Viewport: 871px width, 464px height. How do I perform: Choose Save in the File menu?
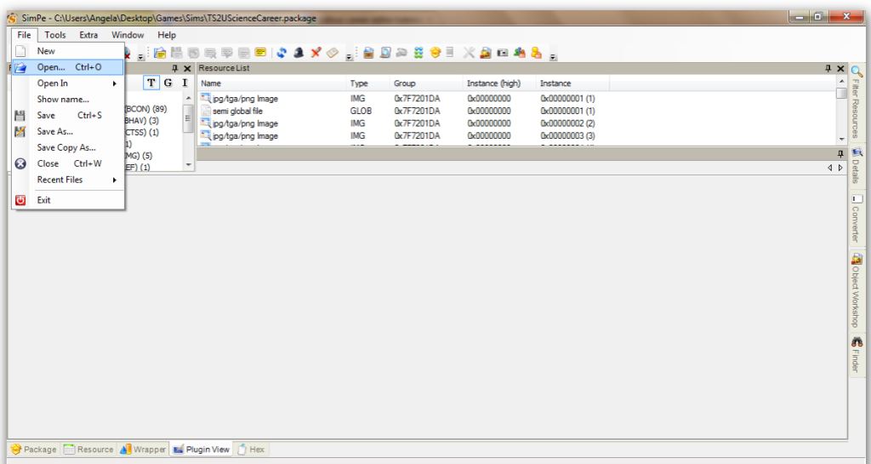tap(68, 116)
